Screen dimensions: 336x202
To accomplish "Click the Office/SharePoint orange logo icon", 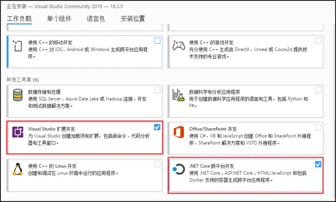I will tap(179, 132).
